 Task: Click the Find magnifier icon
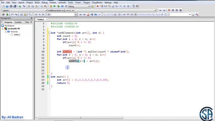41,6
